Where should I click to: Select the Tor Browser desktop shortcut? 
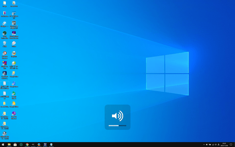5,14
